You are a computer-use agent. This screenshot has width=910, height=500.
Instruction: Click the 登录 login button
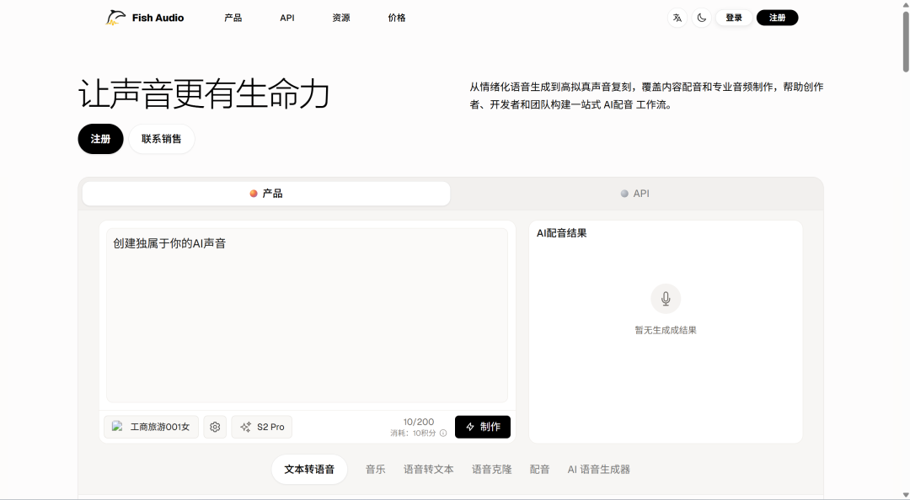[734, 18]
